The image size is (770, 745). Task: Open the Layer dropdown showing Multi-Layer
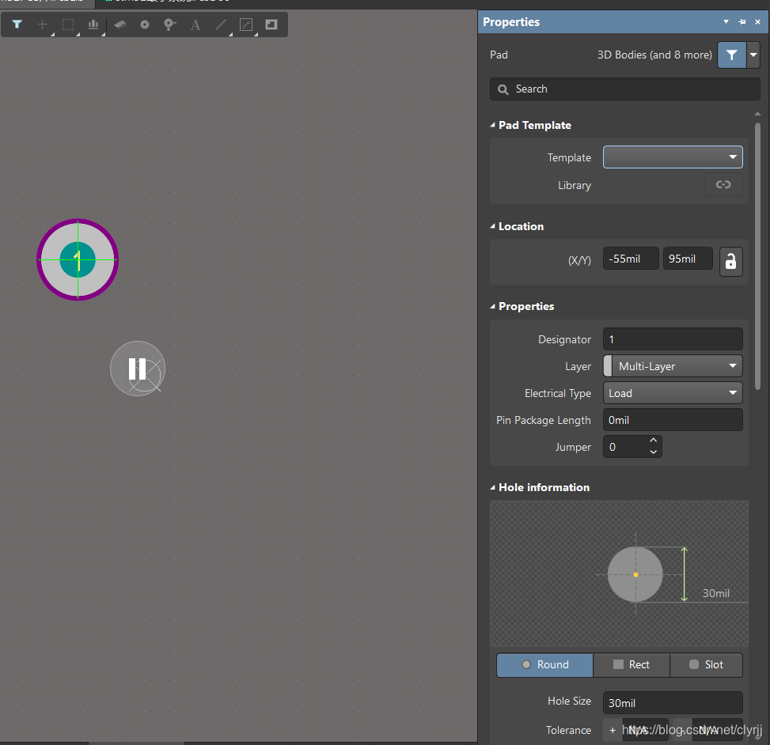(x=673, y=366)
